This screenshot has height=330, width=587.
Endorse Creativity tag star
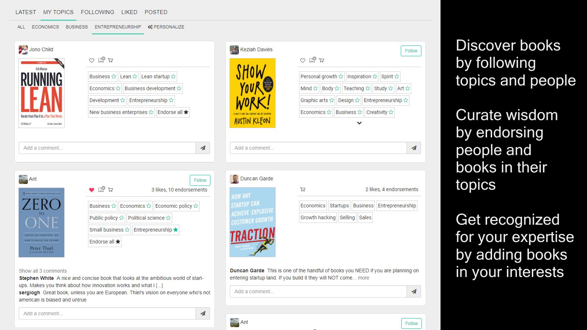391,112
